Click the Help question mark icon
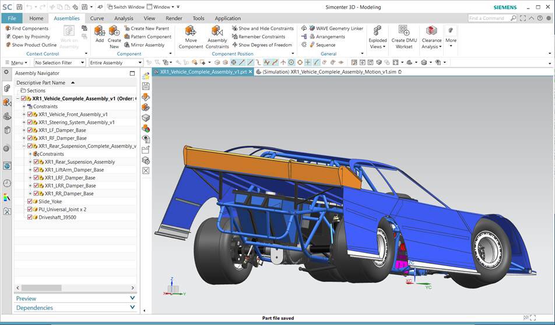555x325 pixels. [539, 18]
